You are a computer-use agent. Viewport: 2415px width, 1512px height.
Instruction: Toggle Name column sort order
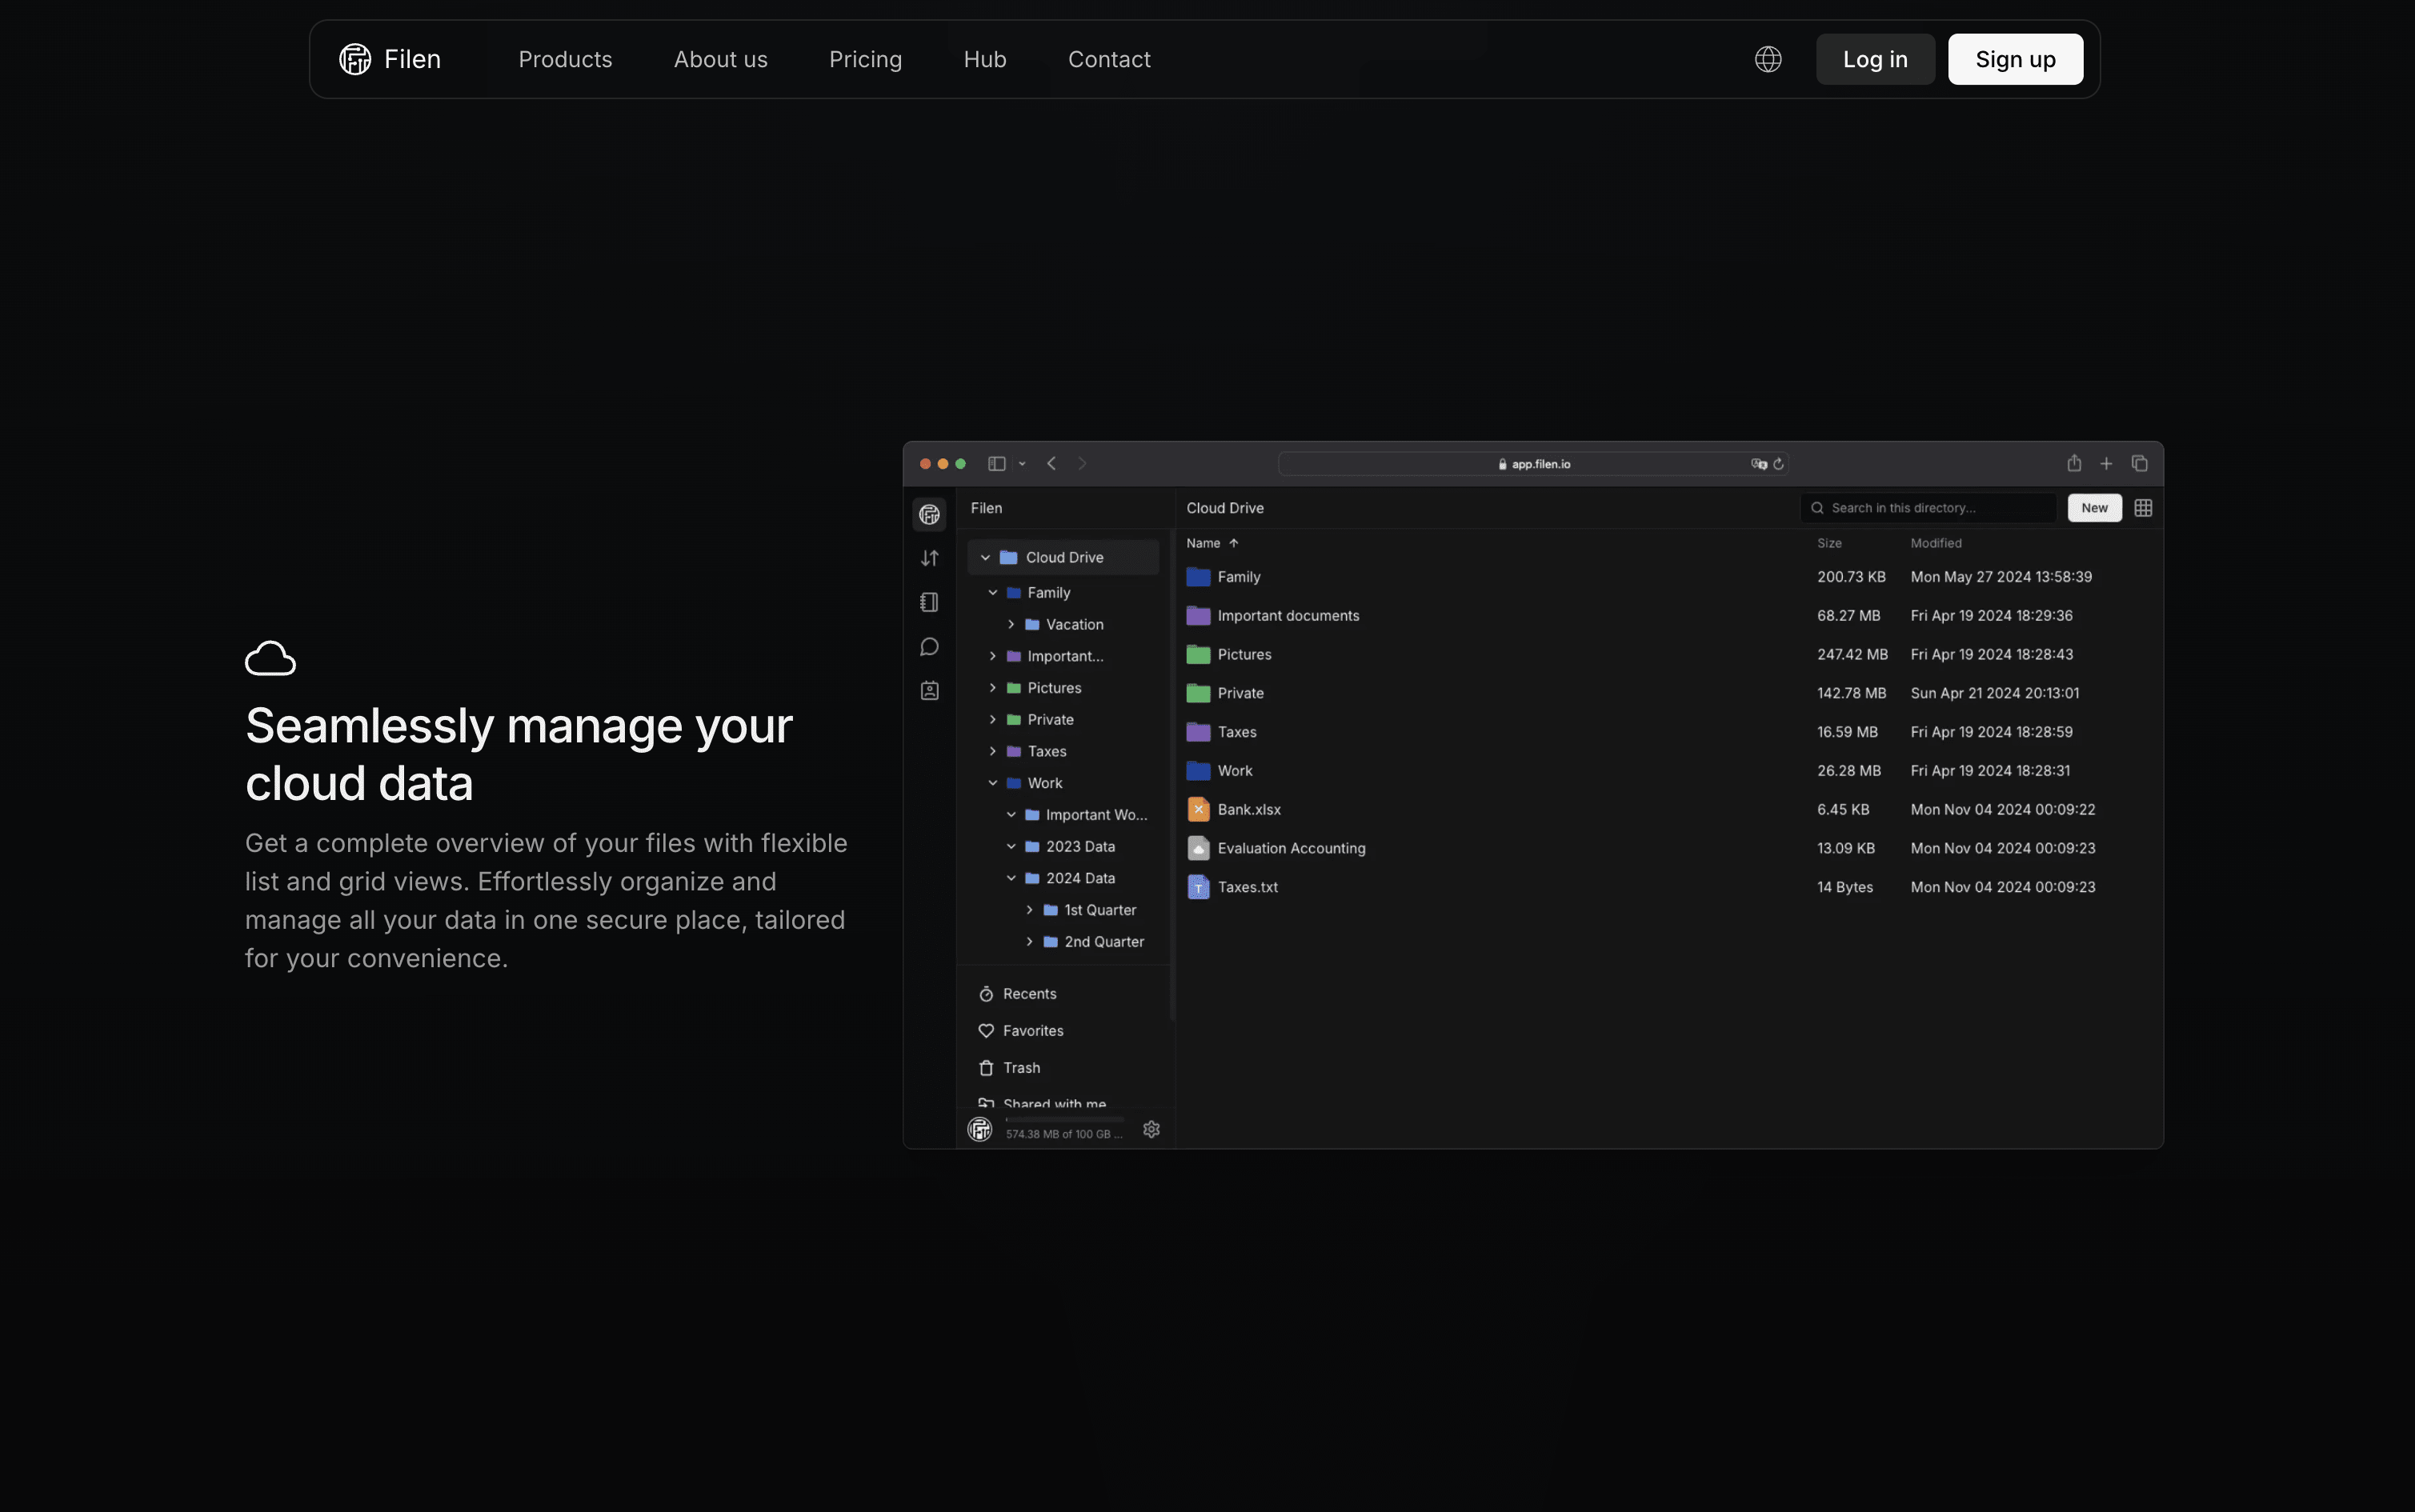tap(1212, 543)
